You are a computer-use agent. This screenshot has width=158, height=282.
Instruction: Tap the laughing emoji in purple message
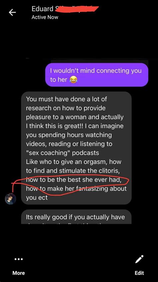(73, 80)
